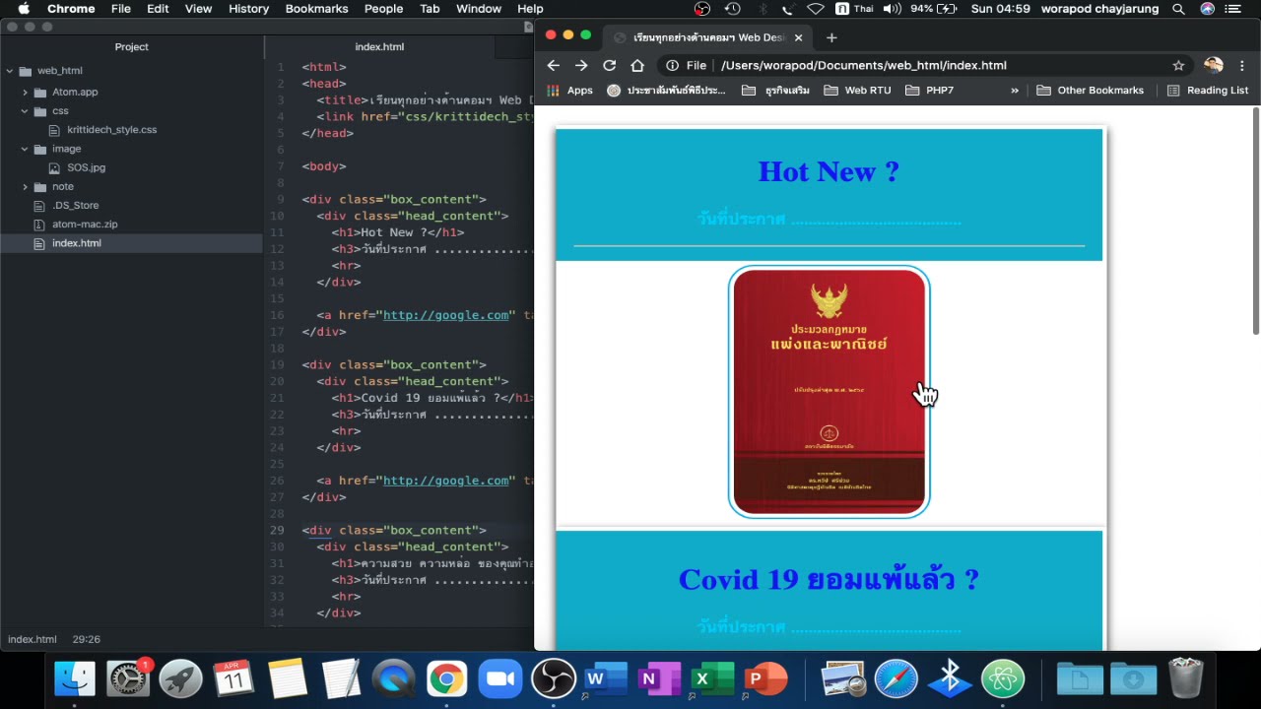Open the Apps shortcut in bookmarks bar
Viewport: 1261px width, 709px height.
pyautogui.click(x=570, y=90)
